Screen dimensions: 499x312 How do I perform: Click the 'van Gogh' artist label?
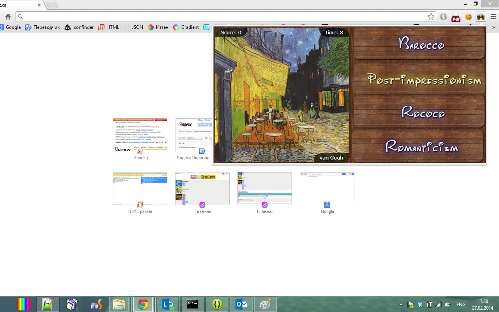pos(331,158)
